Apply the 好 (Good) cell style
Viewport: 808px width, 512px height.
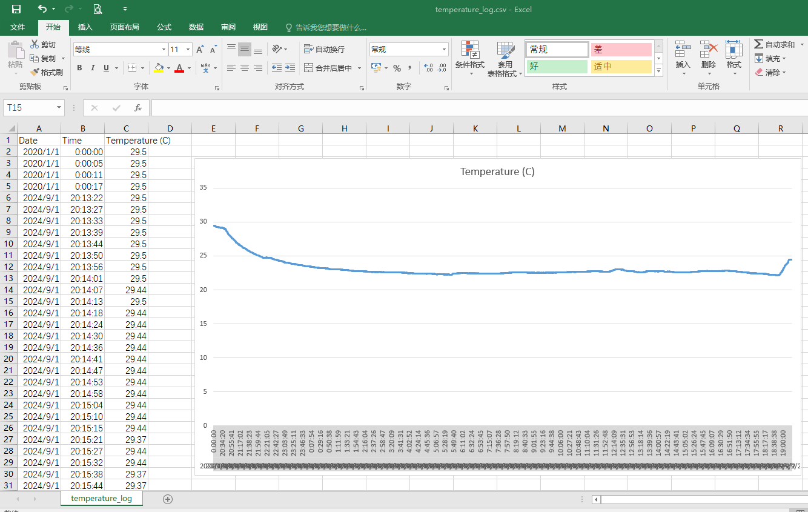(x=557, y=67)
